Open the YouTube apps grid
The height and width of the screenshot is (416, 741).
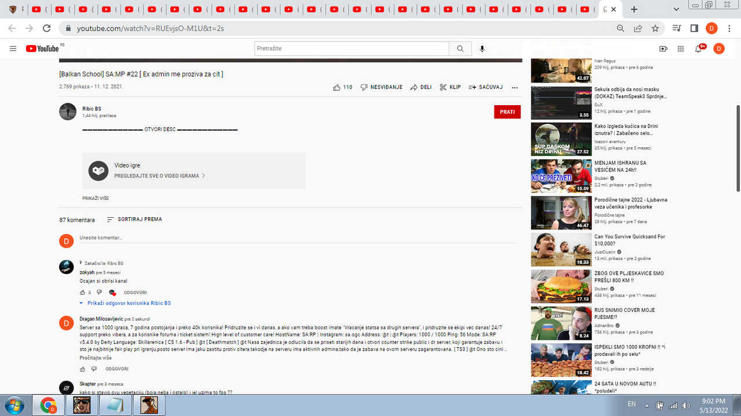pos(681,49)
